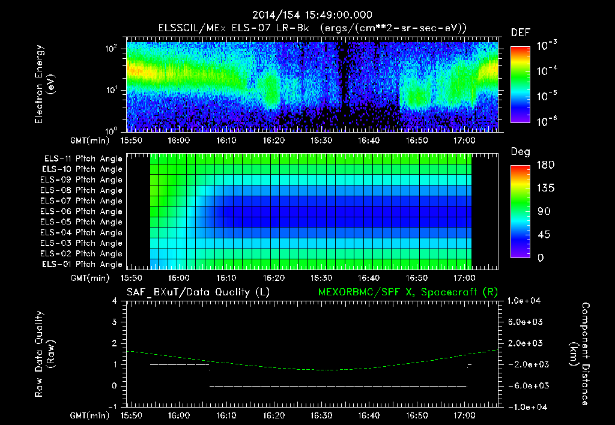Click the green MEXORBMC/SPF X, Spacecraft (R) legend
Viewport: 615px width, 425px height.
tap(408, 292)
